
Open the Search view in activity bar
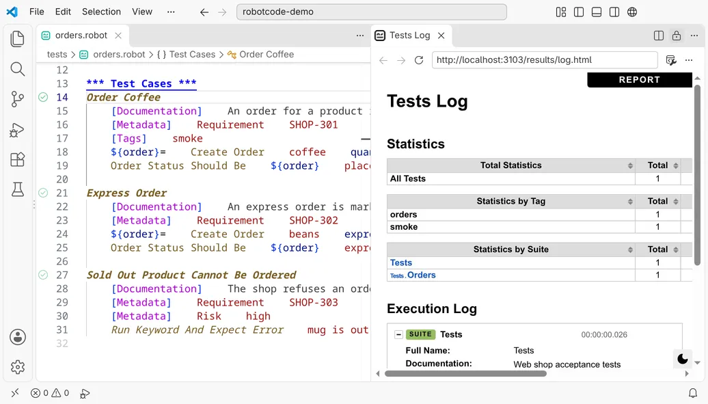[x=18, y=69]
